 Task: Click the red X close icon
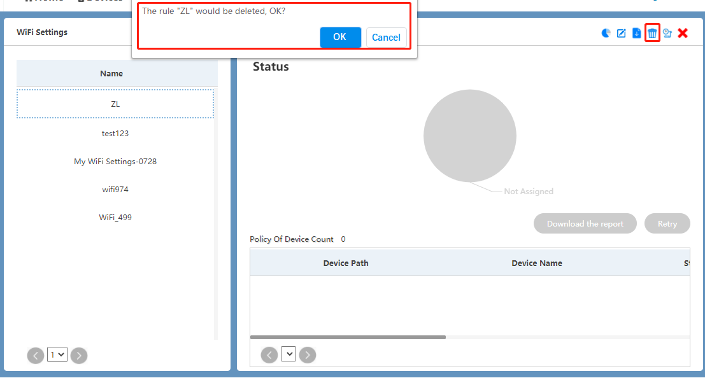[683, 33]
